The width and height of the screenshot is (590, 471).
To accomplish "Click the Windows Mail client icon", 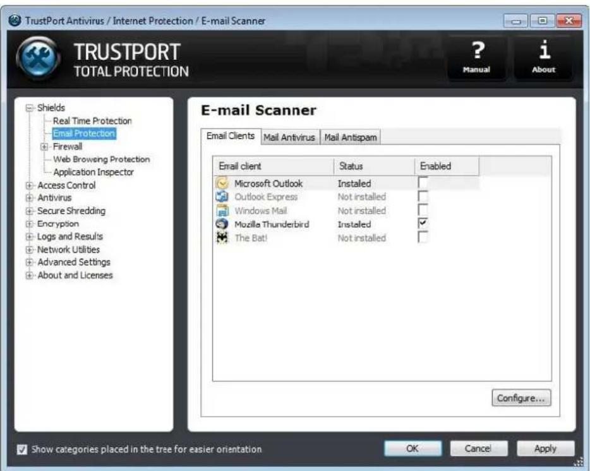I will (222, 210).
